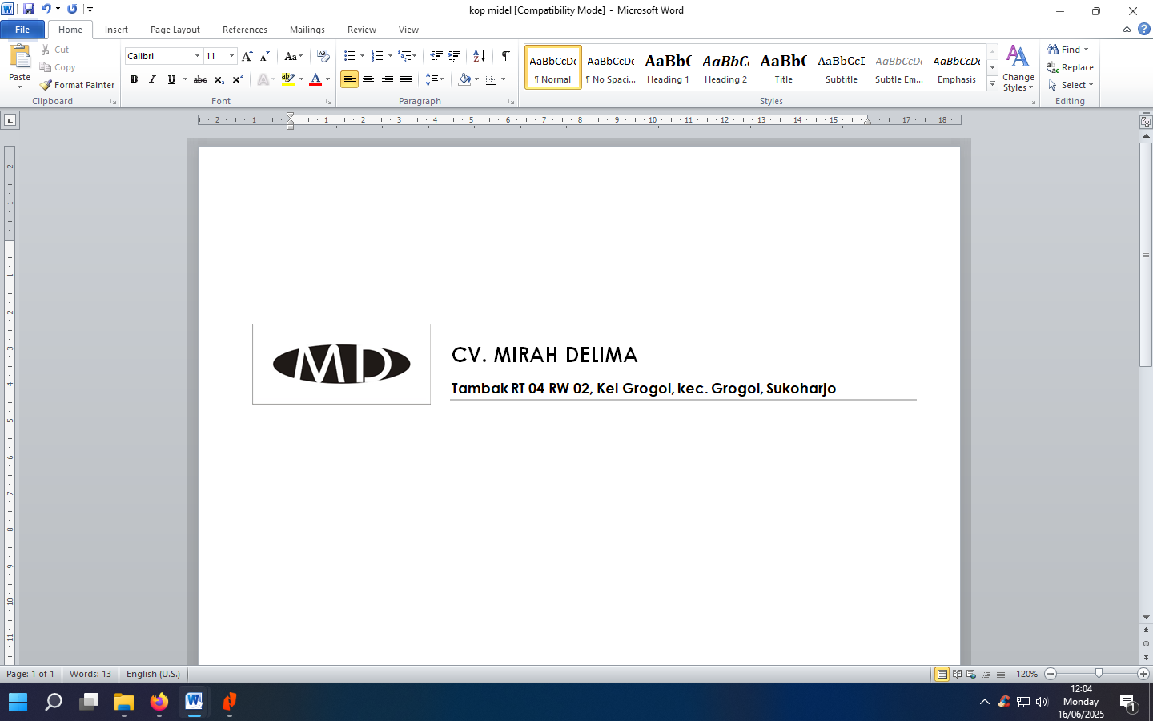
Task: Click the zoom slider handle
Action: [1099, 674]
